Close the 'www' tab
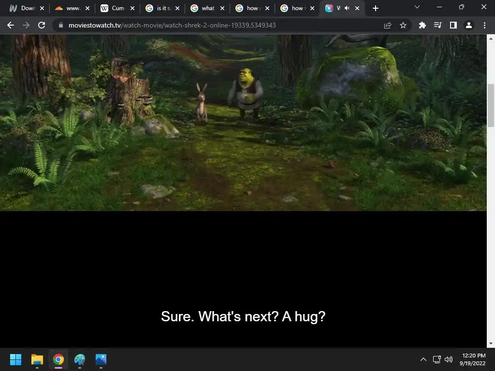 coord(87,8)
